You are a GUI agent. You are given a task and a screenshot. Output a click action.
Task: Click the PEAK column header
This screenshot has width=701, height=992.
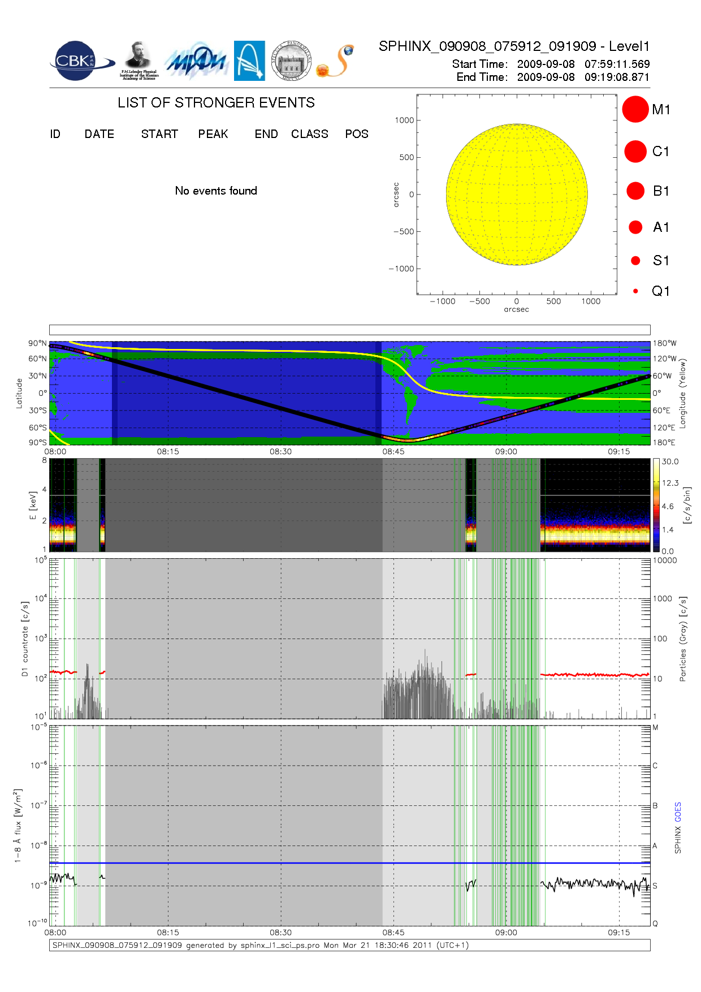[x=213, y=134]
